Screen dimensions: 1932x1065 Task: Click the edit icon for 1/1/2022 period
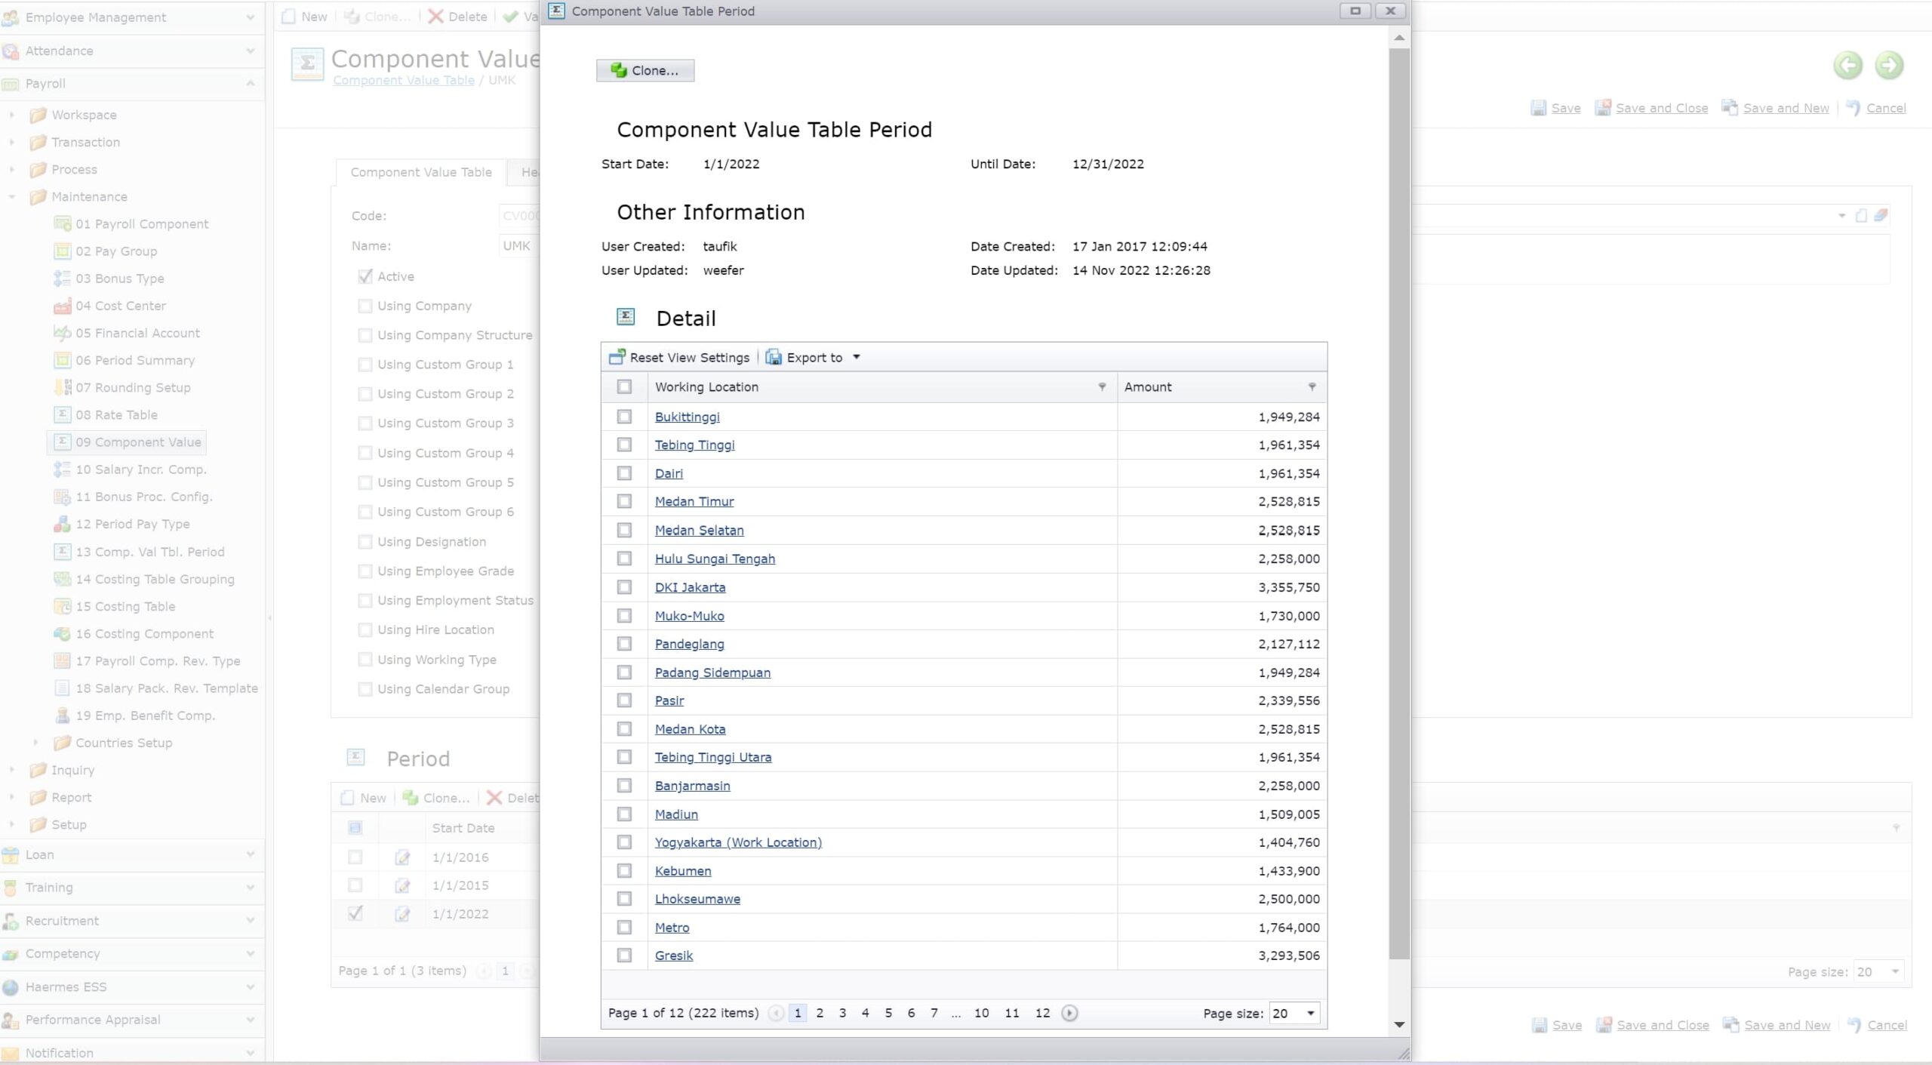pyautogui.click(x=402, y=914)
